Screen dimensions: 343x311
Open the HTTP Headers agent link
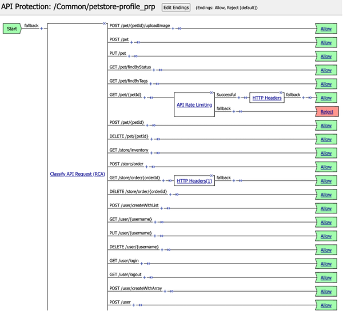pos(267,98)
